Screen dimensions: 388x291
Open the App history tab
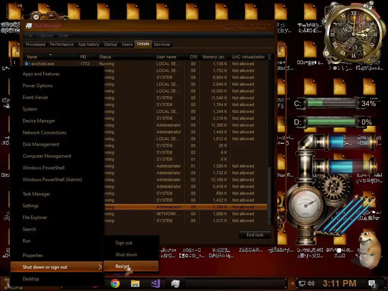click(89, 45)
